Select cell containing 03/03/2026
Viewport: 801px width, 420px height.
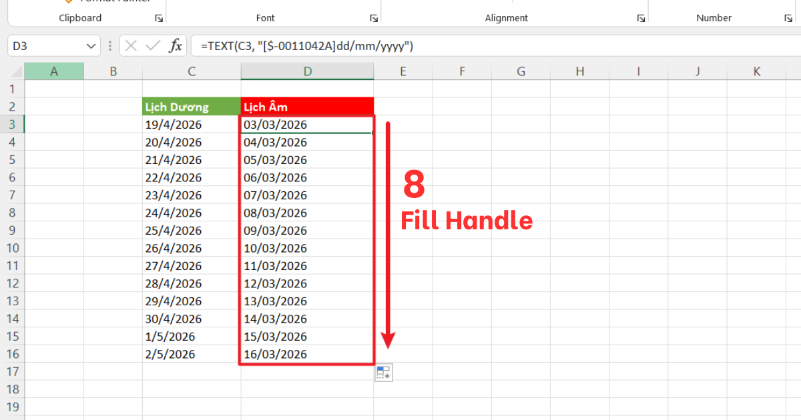point(307,124)
